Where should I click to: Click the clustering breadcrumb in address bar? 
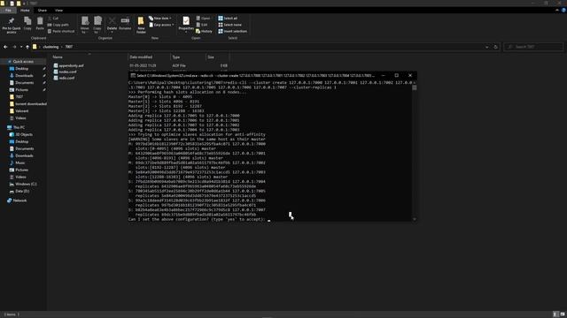click(50, 47)
